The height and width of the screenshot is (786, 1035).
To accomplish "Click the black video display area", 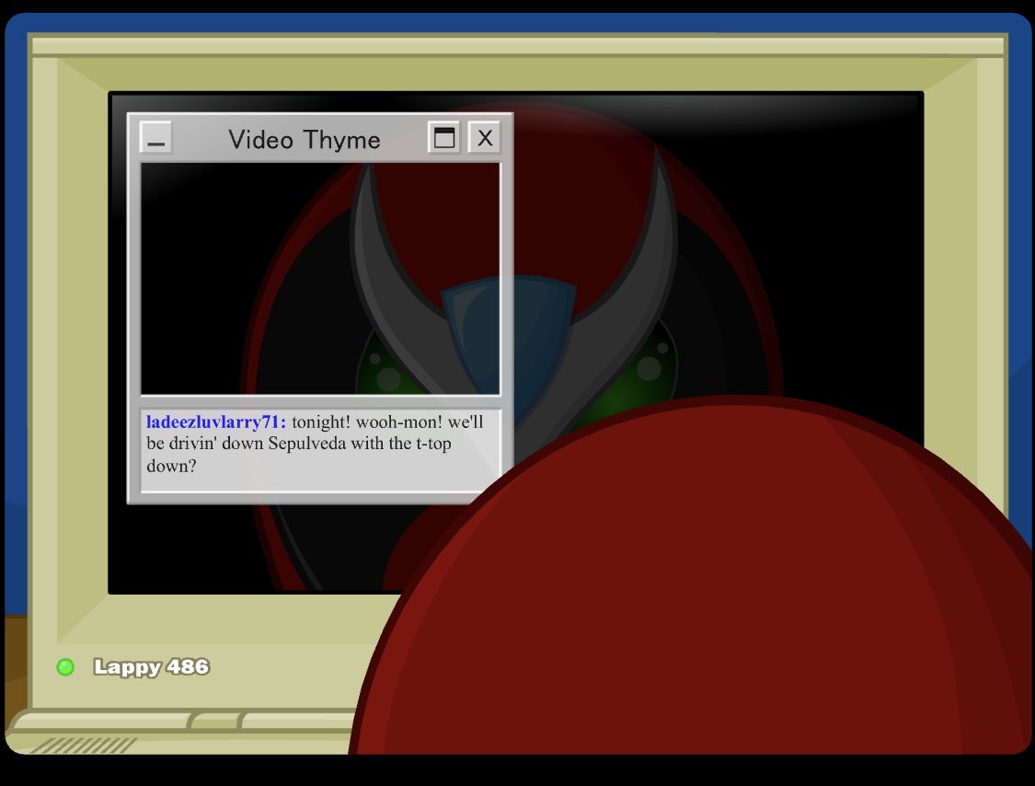I will [x=320, y=279].
